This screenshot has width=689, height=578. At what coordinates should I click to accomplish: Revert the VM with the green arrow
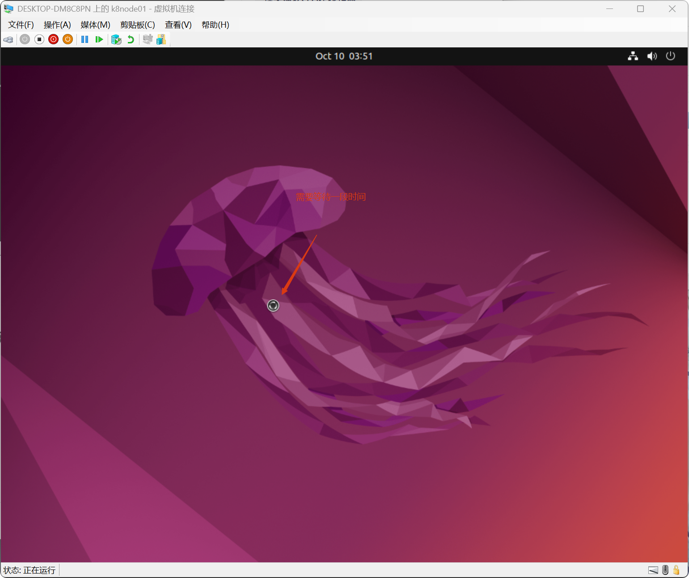[131, 39]
